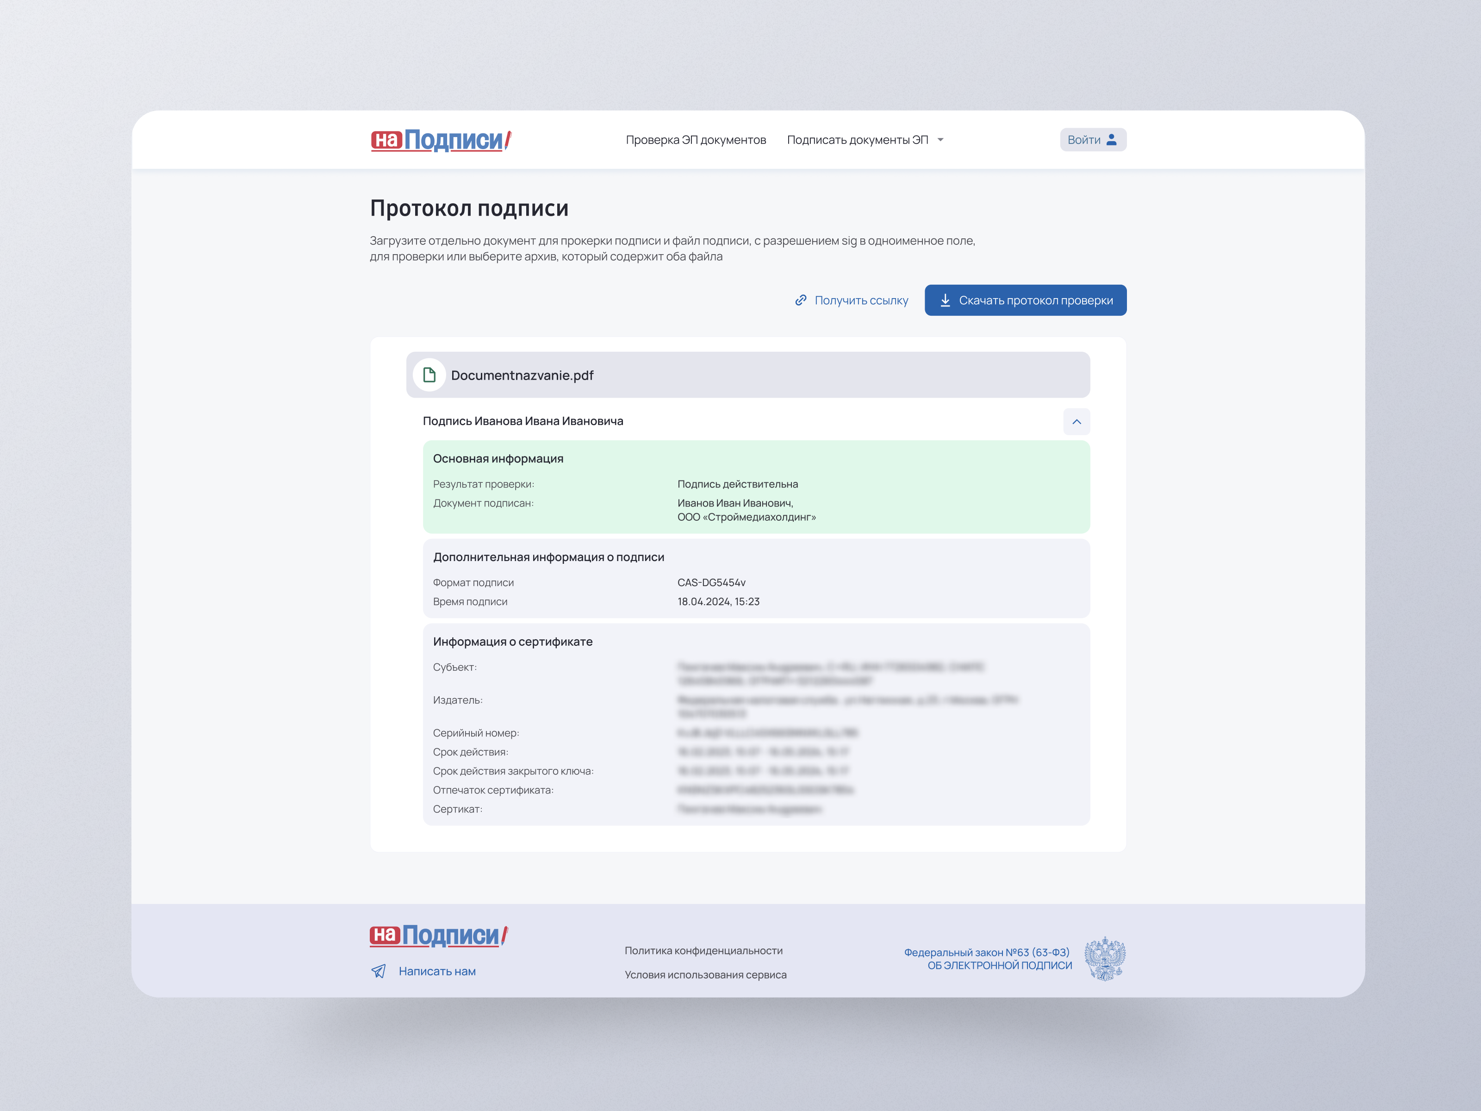This screenshot has height=1111, width=1481.
Task: Open the Подписать документы ЭП dropdown arrow
Action: [940, 140]
